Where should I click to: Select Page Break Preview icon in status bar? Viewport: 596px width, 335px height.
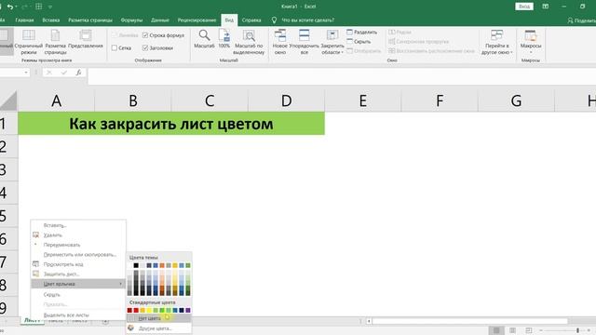[528, 330]
